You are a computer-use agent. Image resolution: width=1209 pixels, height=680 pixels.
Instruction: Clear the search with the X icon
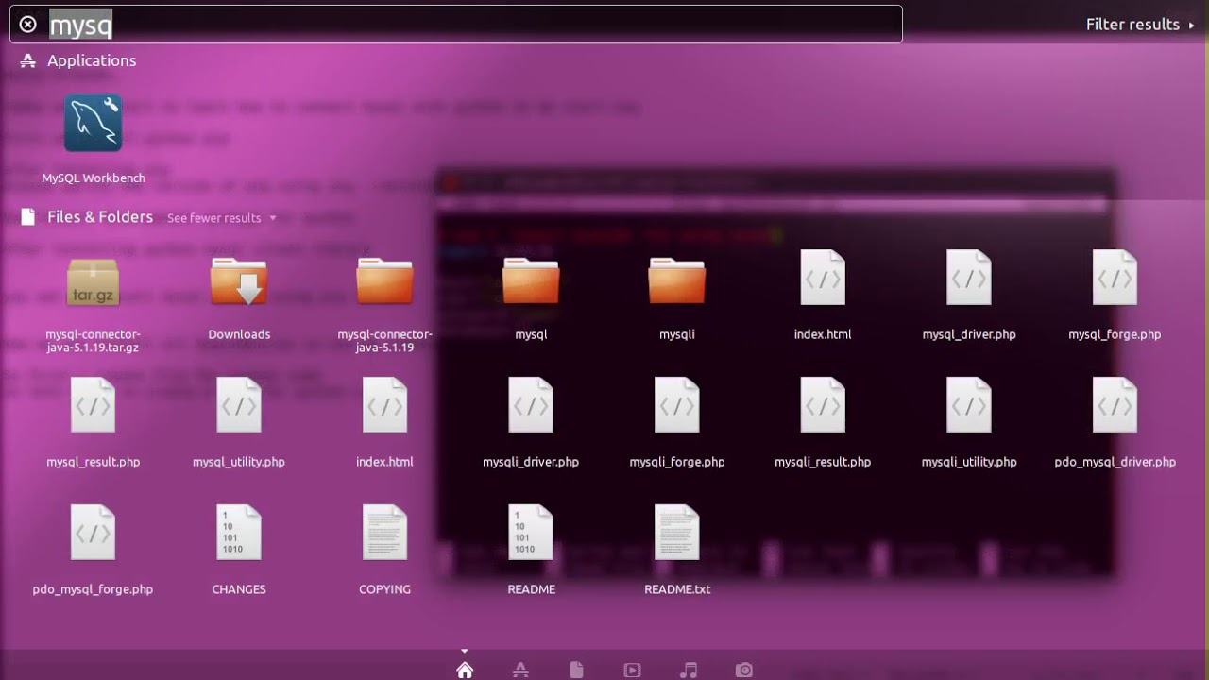(x=28, y=25)
